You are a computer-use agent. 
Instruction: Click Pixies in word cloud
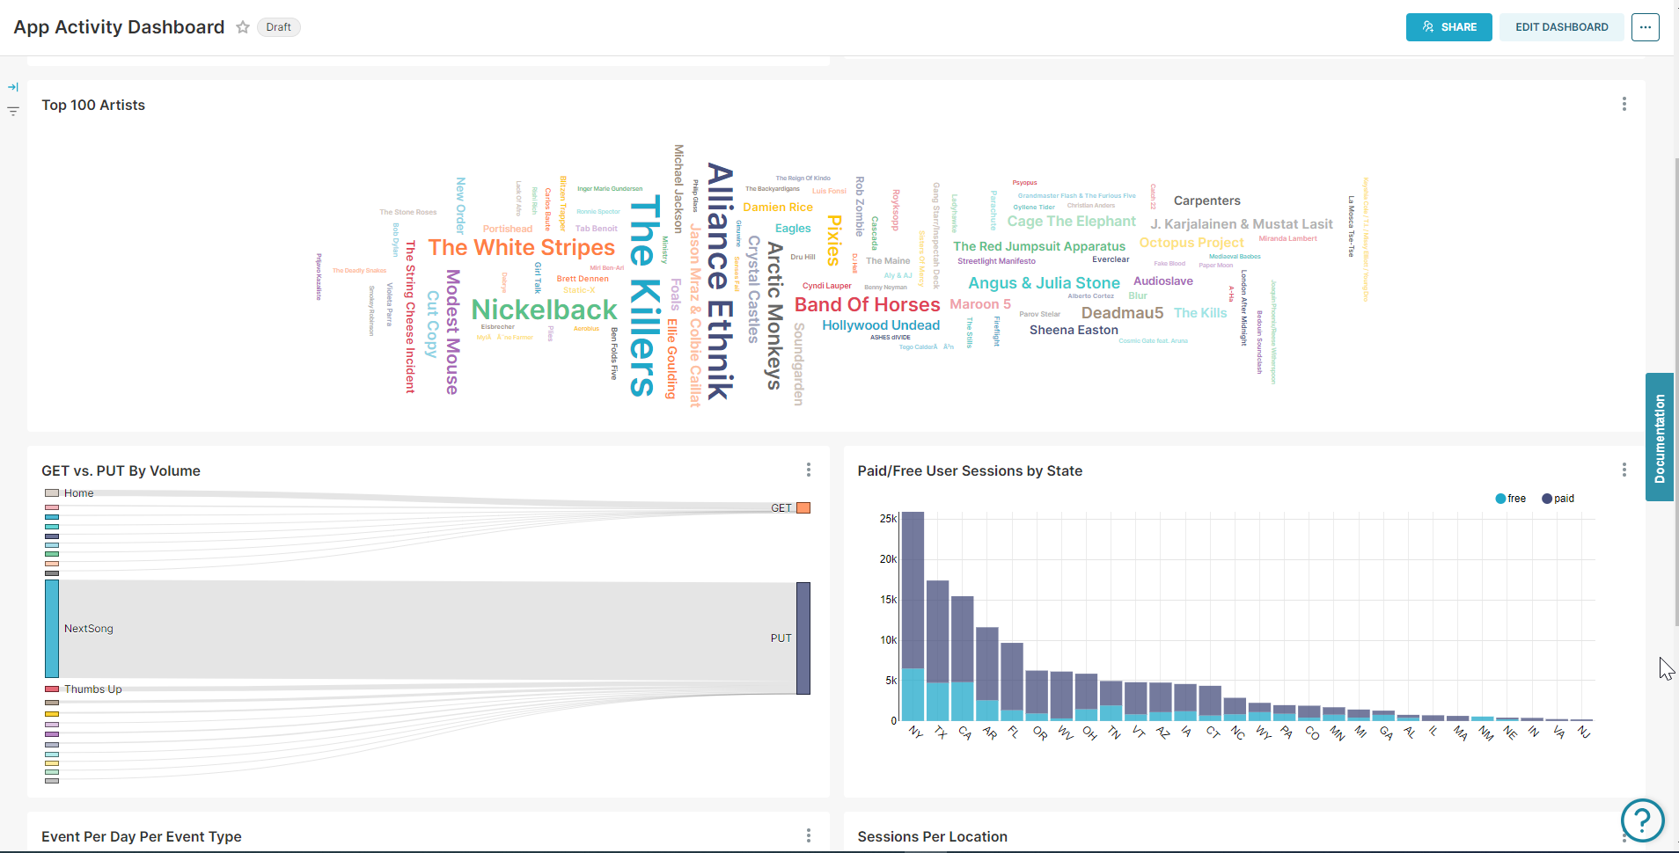pos(834,240)
